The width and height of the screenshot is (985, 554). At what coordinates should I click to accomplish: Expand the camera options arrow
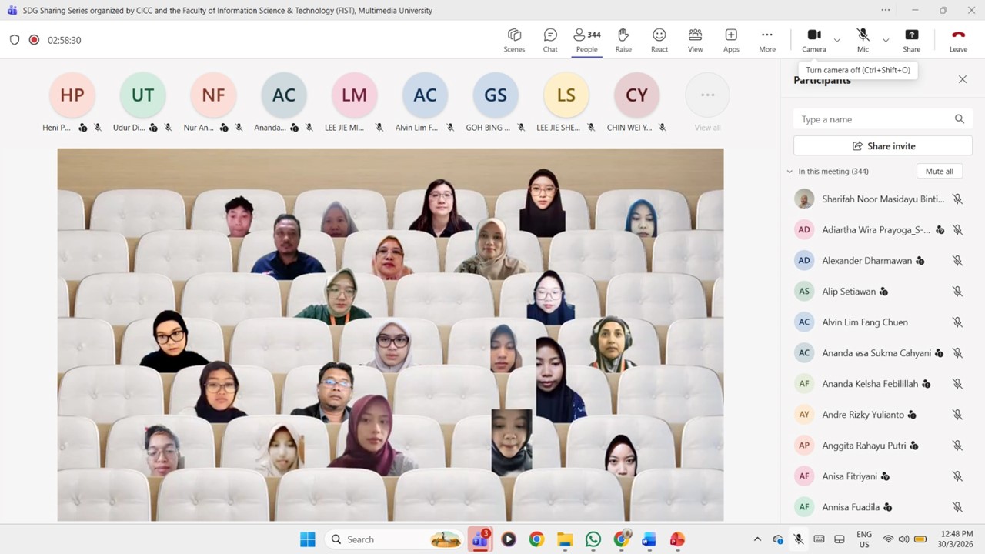pos(837,40)
